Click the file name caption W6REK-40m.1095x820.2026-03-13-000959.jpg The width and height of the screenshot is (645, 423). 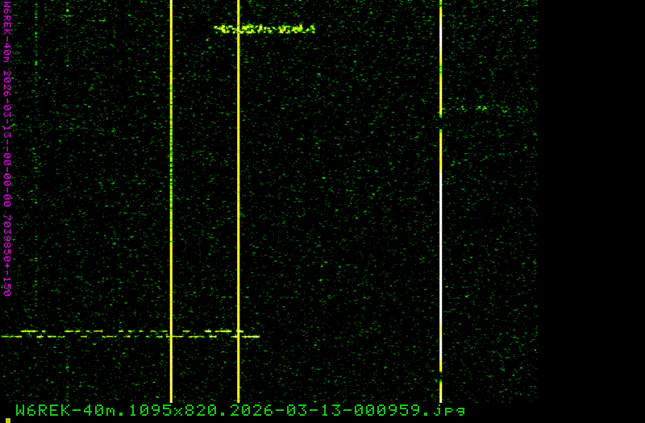click(240, 410)
